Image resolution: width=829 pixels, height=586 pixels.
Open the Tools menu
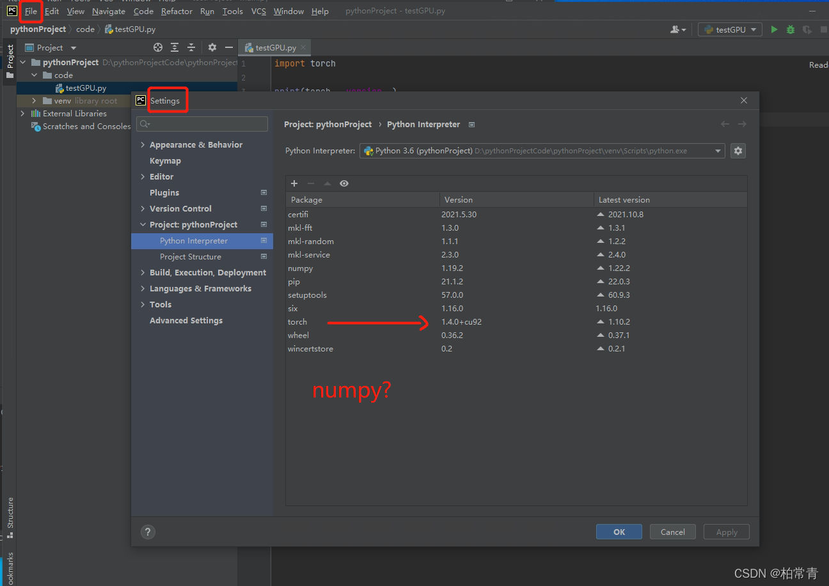[x=233, y=12]
